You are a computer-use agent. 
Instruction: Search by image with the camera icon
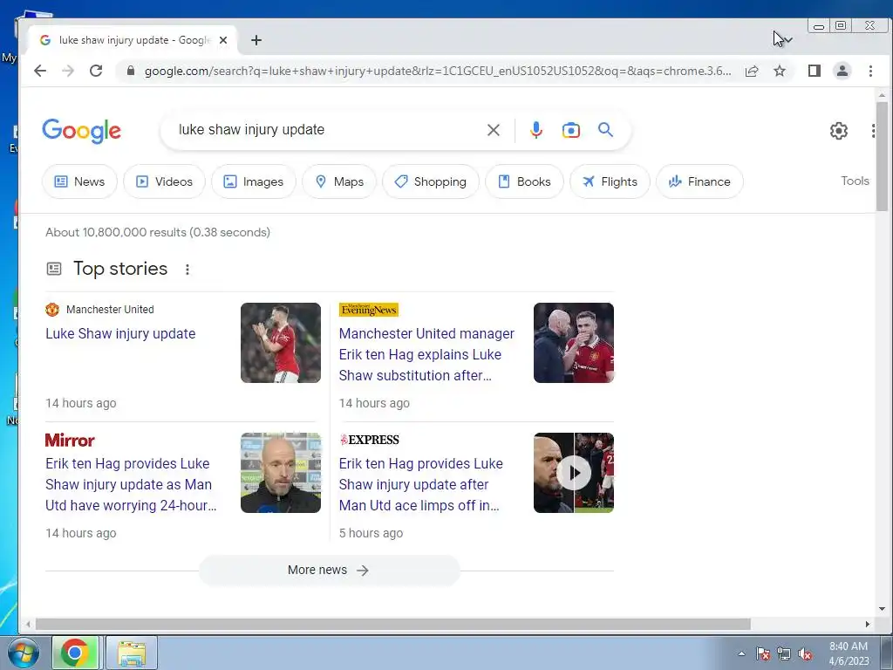click(x=570, y=130)
